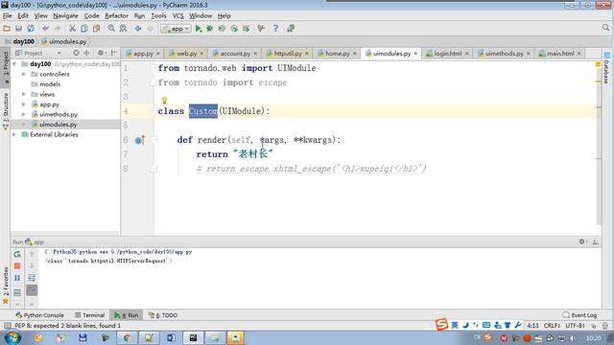Toggle the Structure side tab
This screenshot has width=614, height=345.
pos(6,111)
